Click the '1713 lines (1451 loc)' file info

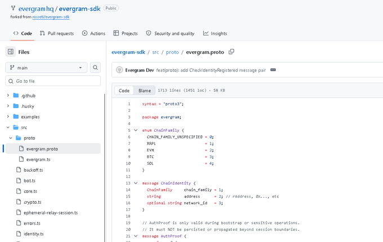point(182,90)
